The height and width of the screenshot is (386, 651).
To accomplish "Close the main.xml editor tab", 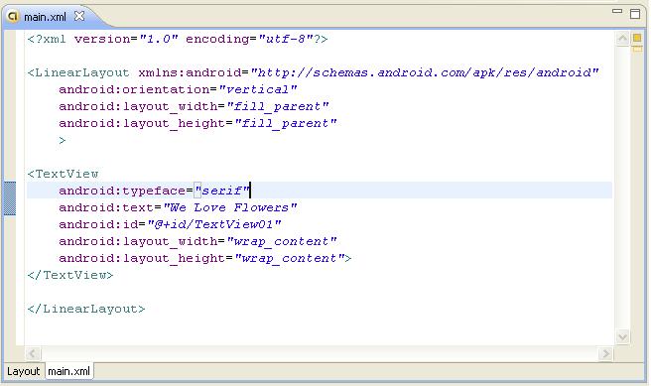I will pyautogui.click(x=78, y=16).
